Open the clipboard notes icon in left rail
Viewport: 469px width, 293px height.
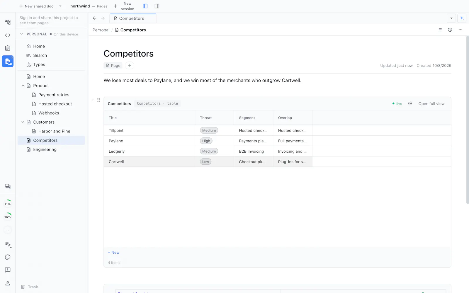8,48
